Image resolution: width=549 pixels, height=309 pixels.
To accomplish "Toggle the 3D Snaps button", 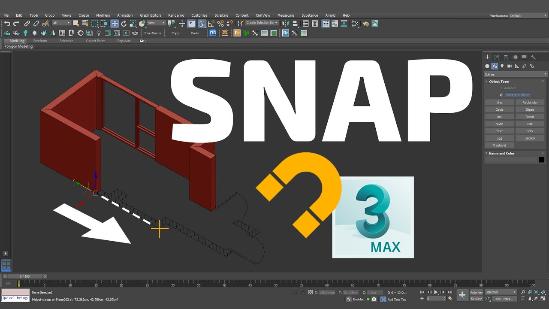I will [202, 24].
